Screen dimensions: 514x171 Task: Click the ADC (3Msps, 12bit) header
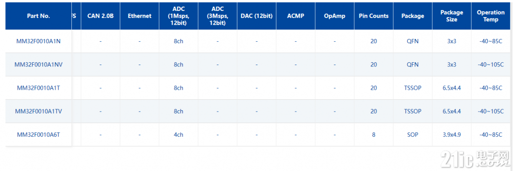coord(217,16)
